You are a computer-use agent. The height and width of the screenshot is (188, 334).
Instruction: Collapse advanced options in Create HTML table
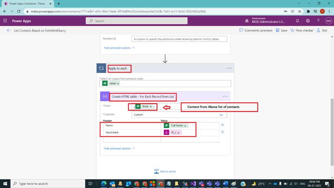tap(119, 148)
